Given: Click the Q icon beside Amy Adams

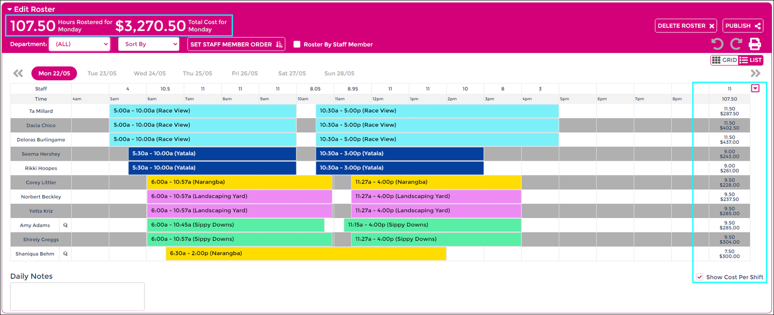Looking at the screenshot, I should tap(66, 225).
